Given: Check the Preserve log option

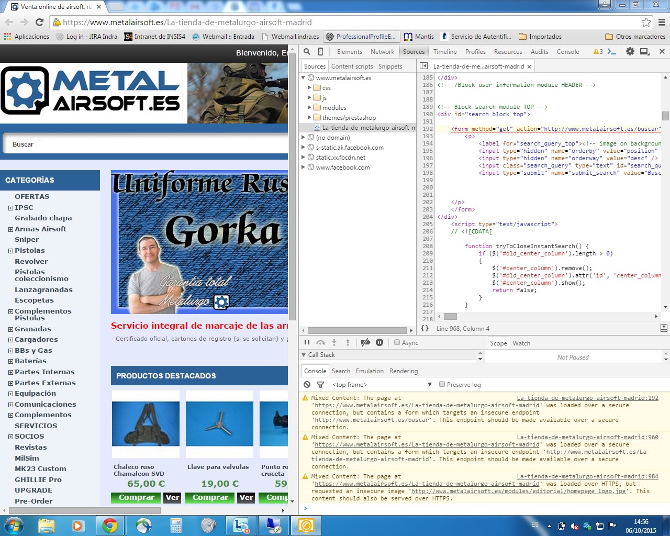Looking at the screenshot, I should (x=442, y=384).
